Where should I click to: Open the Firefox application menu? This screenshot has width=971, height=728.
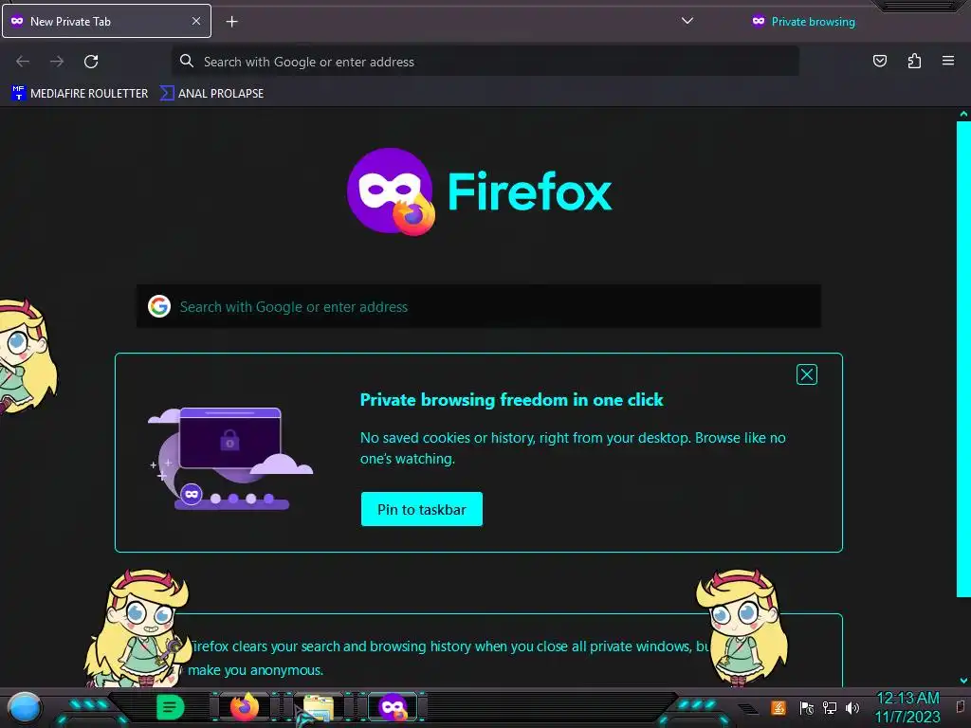click(x=948, y=61)
